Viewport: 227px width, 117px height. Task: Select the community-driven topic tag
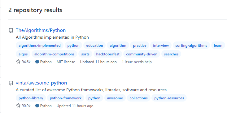pos(142,54)
